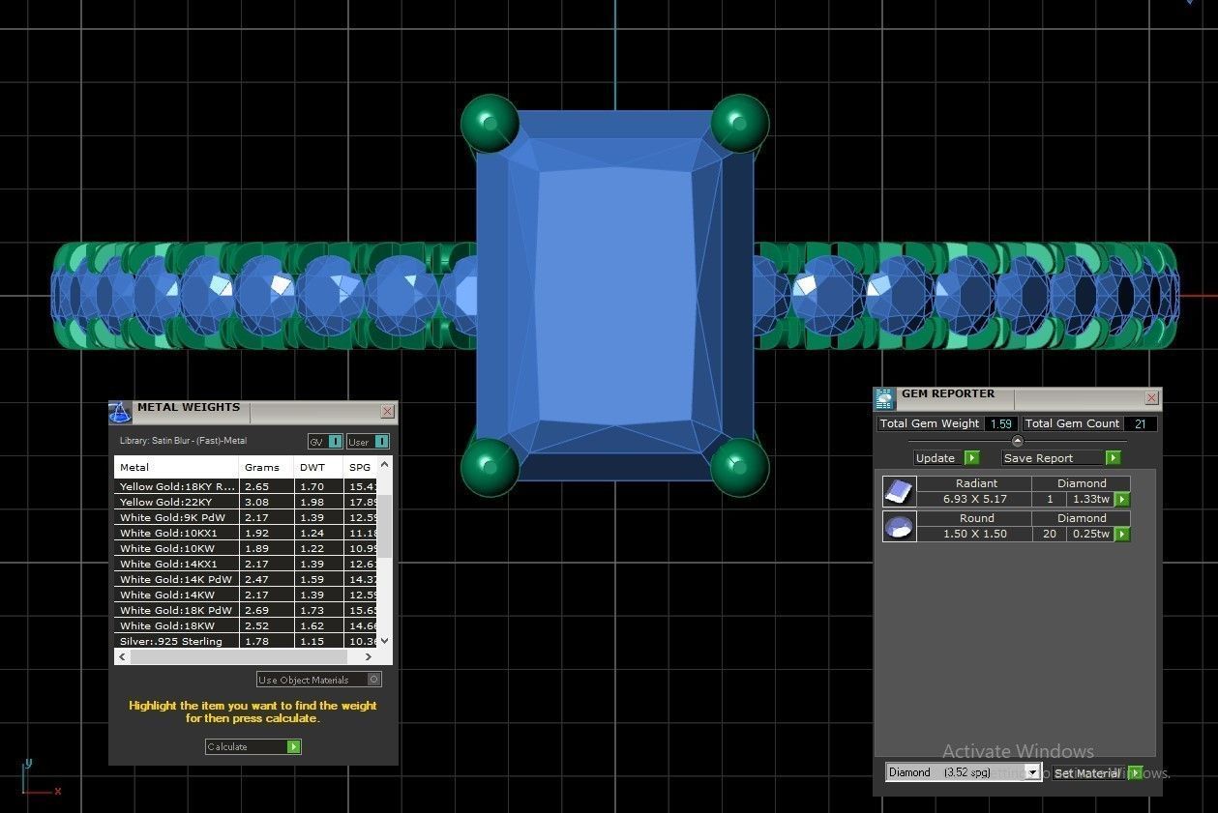Click green arrow next to 1.33tw
1218x813 pixels.
[x=1122, y=499]
